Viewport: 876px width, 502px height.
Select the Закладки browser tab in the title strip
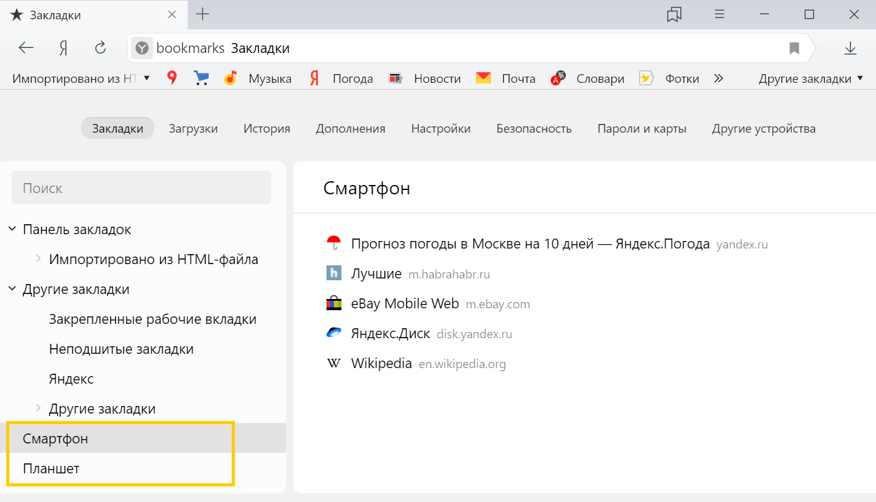(93, 15)
